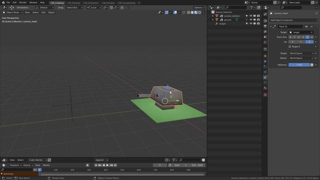
Task: Open the Cubic Worlds asset library dropdown
Action: tap(37, 160)
